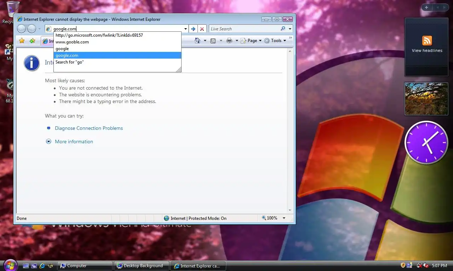
Task: Expand the Home button dropdown arrow
Action: click(205, 41)
